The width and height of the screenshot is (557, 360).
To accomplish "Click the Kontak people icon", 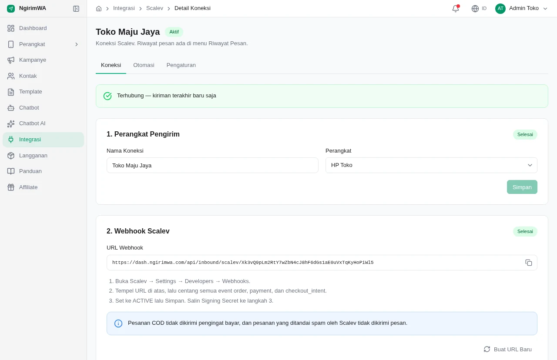I will (x=11, y=76).
